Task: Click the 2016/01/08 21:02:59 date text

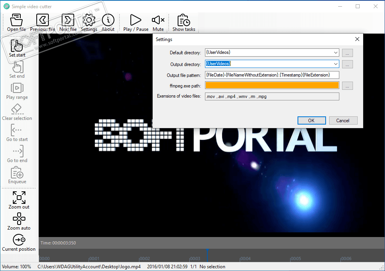Action: (167, 267)
